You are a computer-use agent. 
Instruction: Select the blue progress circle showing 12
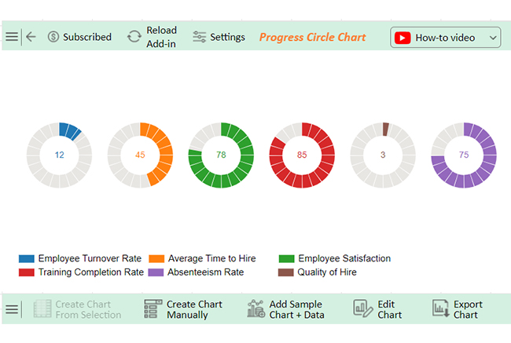point(59,155)
